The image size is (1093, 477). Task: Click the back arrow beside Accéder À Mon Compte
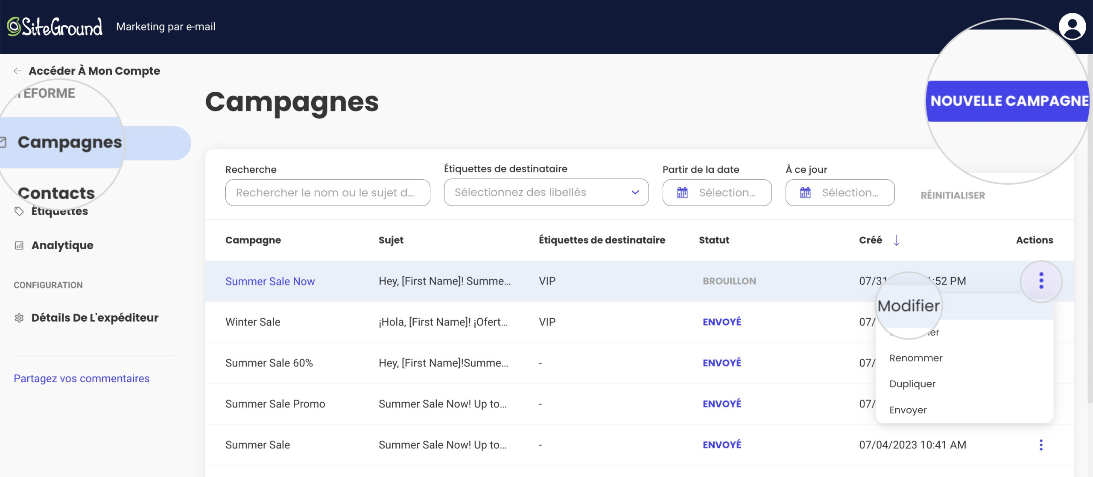click(x=18, y=71)
